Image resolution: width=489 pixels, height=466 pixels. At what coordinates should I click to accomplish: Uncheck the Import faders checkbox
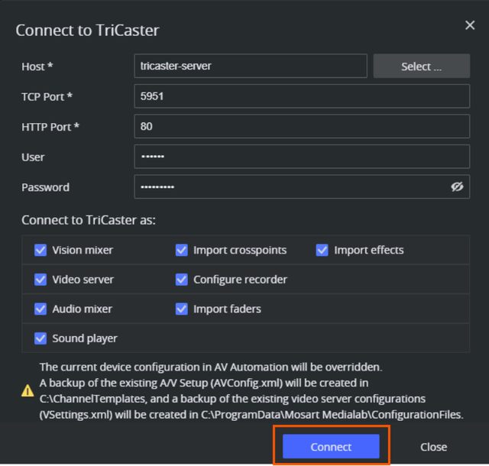[182, 309]
